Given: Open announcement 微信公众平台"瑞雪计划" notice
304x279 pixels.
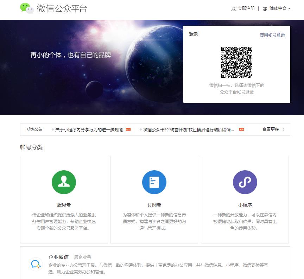Looking at the screenshot, I should coord(189,130).
